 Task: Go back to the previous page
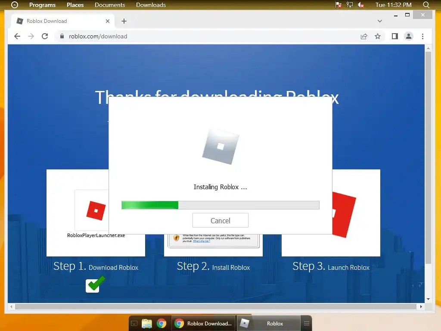coord(17,36)
